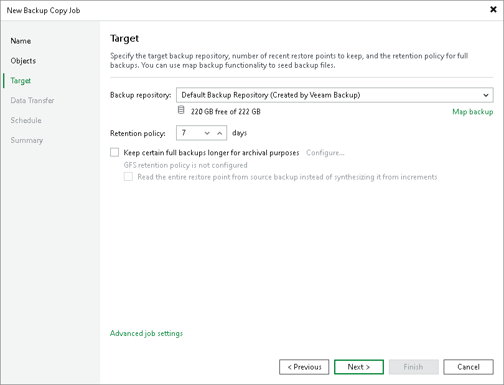Check reading entire restore point from source
The height and width of the screenshot is (385, 504).
[x=128, y=176]
